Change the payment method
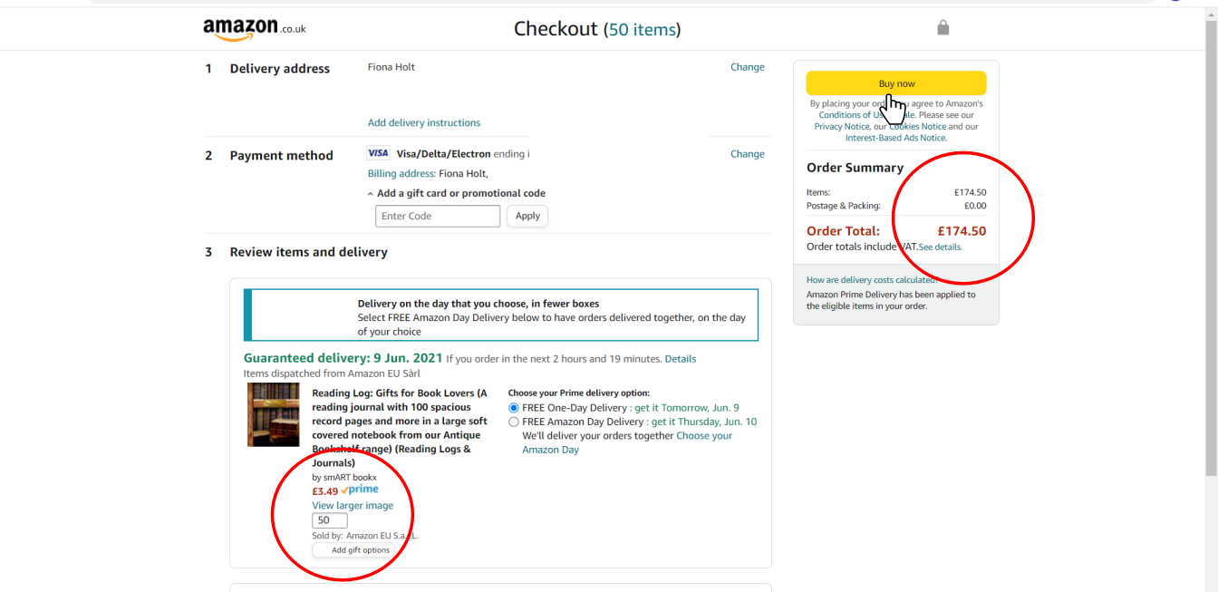The image size is (1218, 592). click(748, 154)
